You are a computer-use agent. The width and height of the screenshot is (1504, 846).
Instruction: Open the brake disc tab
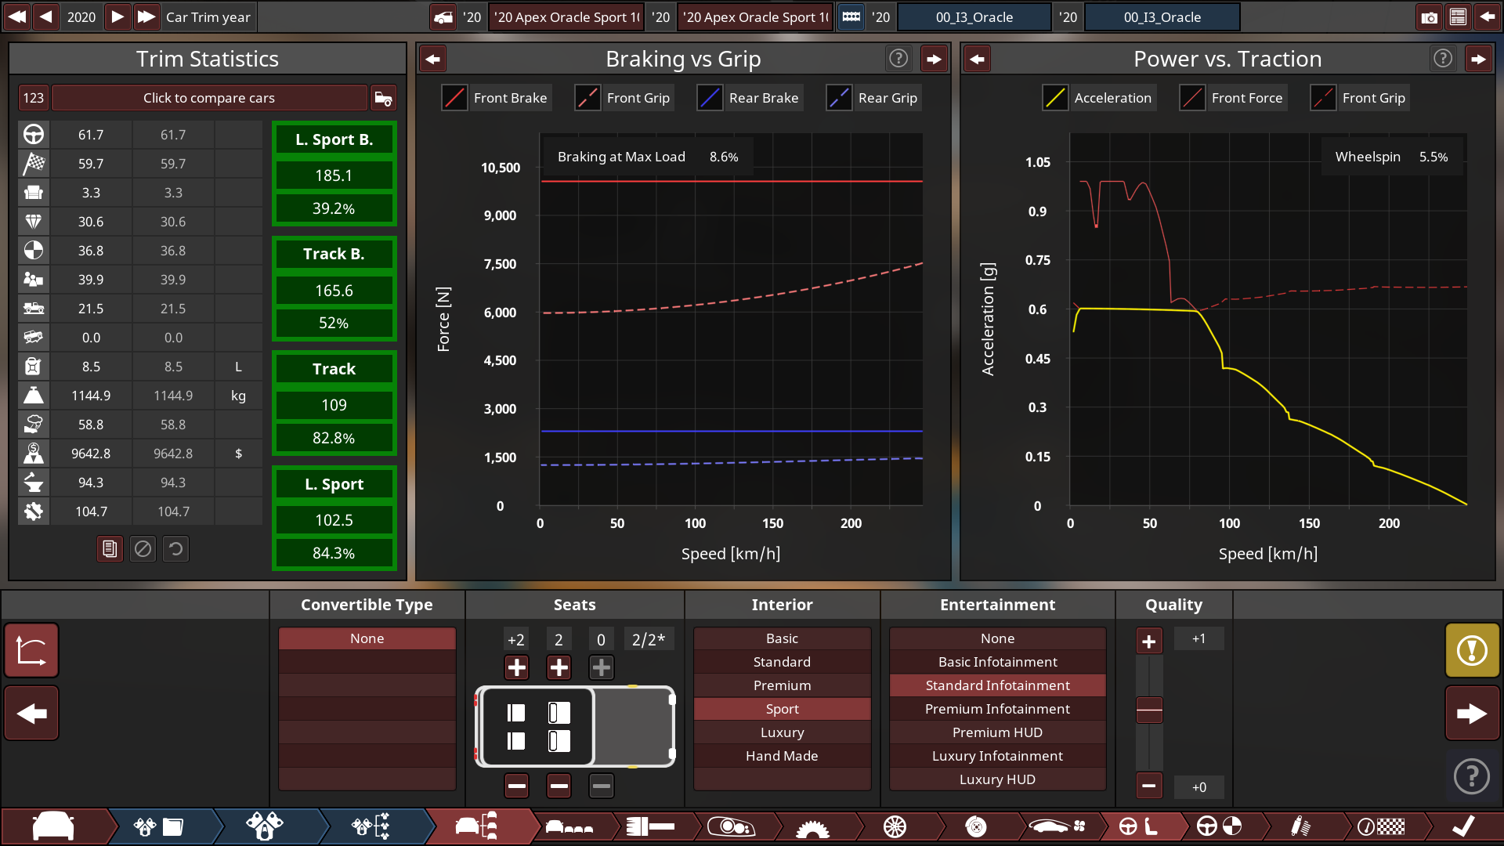click(x=976, y=826)
